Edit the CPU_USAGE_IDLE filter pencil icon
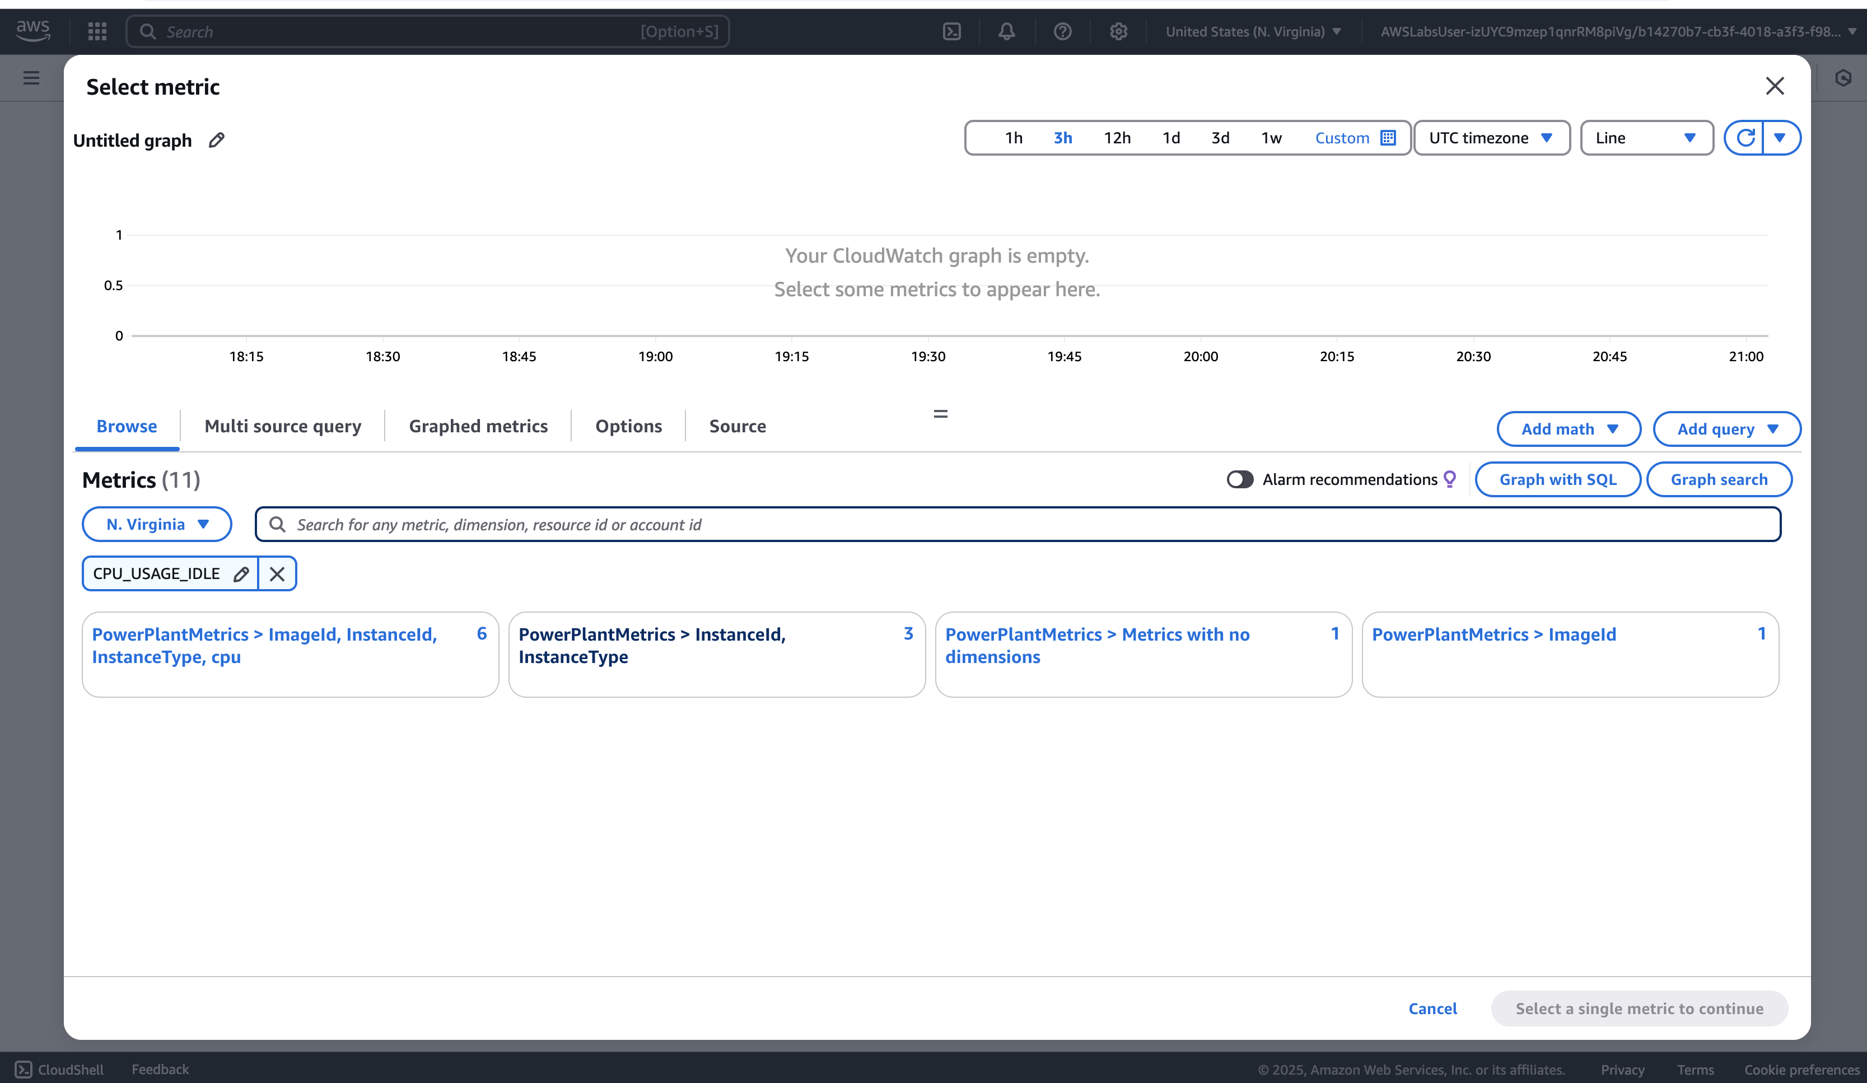The width and height of the screenshot is (1867, 1083). click(x=241, y=574)
